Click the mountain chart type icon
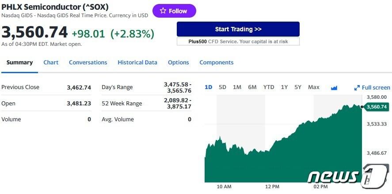Image resolution: width=392 pixels, height=194 pixels. click(x=334, y=88)
